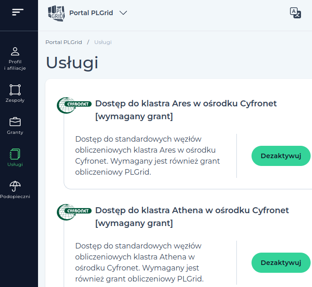Expand the Portal PLGrid dropdown chevron
The height and width of the screenshot is (287, 312).
coord(123,13)
